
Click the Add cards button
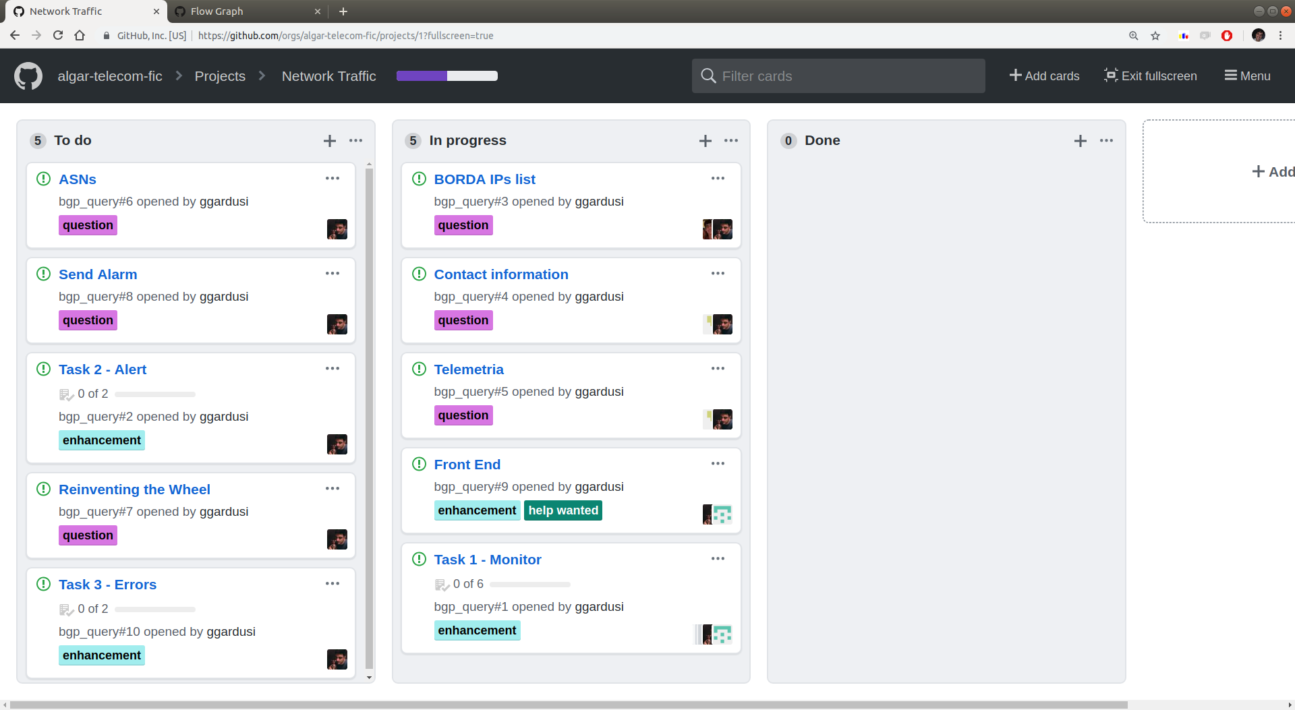1044,76
